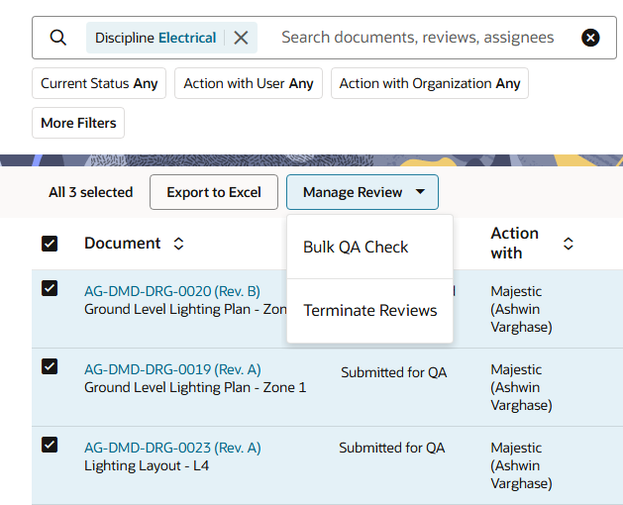Open the Current Status filter dropdown
The width and height of the screenshot is (623, 505).
pyautogui.click(x=99, y=84)
